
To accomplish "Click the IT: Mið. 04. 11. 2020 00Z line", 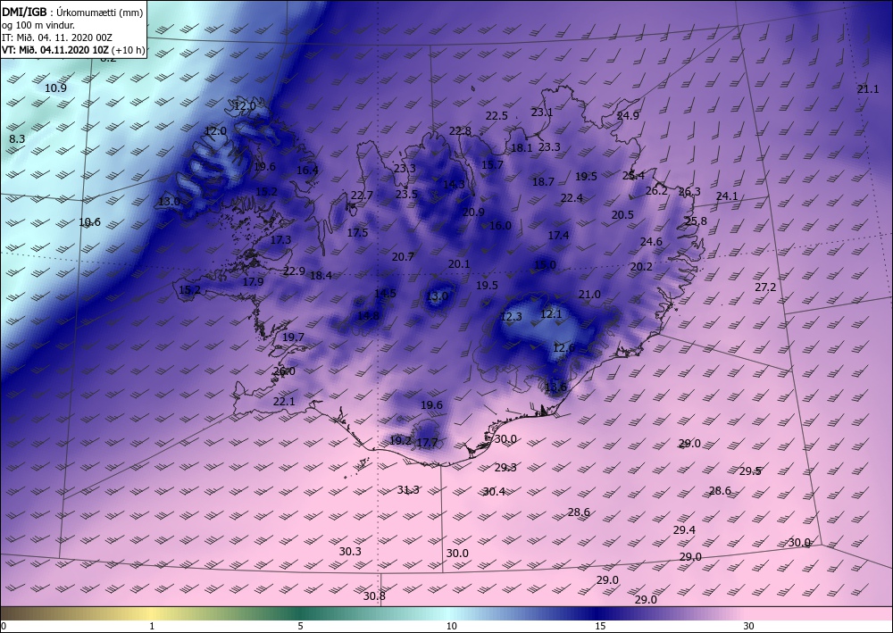I will 57,37.
